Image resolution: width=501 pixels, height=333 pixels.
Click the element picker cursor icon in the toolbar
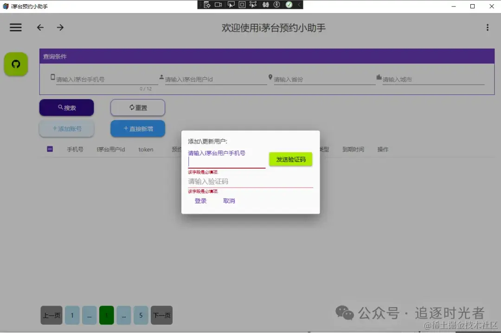(x=231, y=5)
